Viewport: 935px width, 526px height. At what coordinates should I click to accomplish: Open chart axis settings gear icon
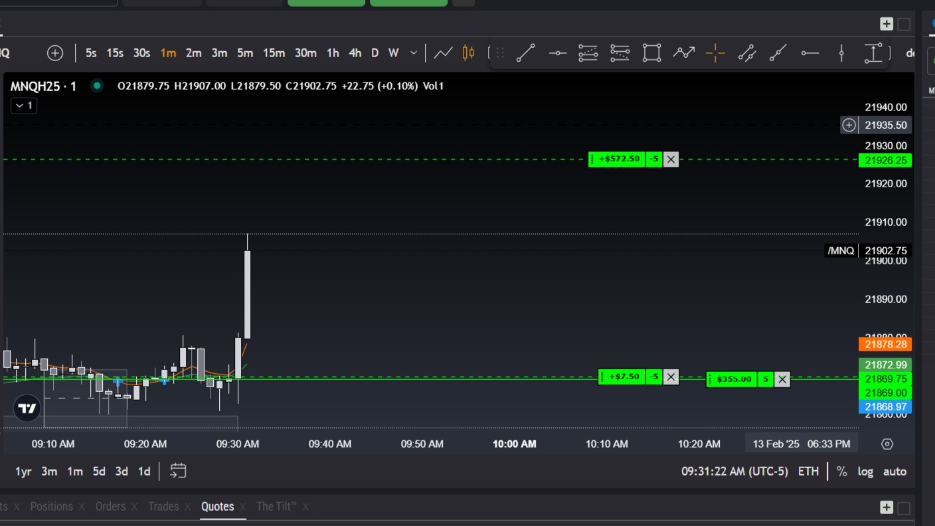[x=887, y=444]
